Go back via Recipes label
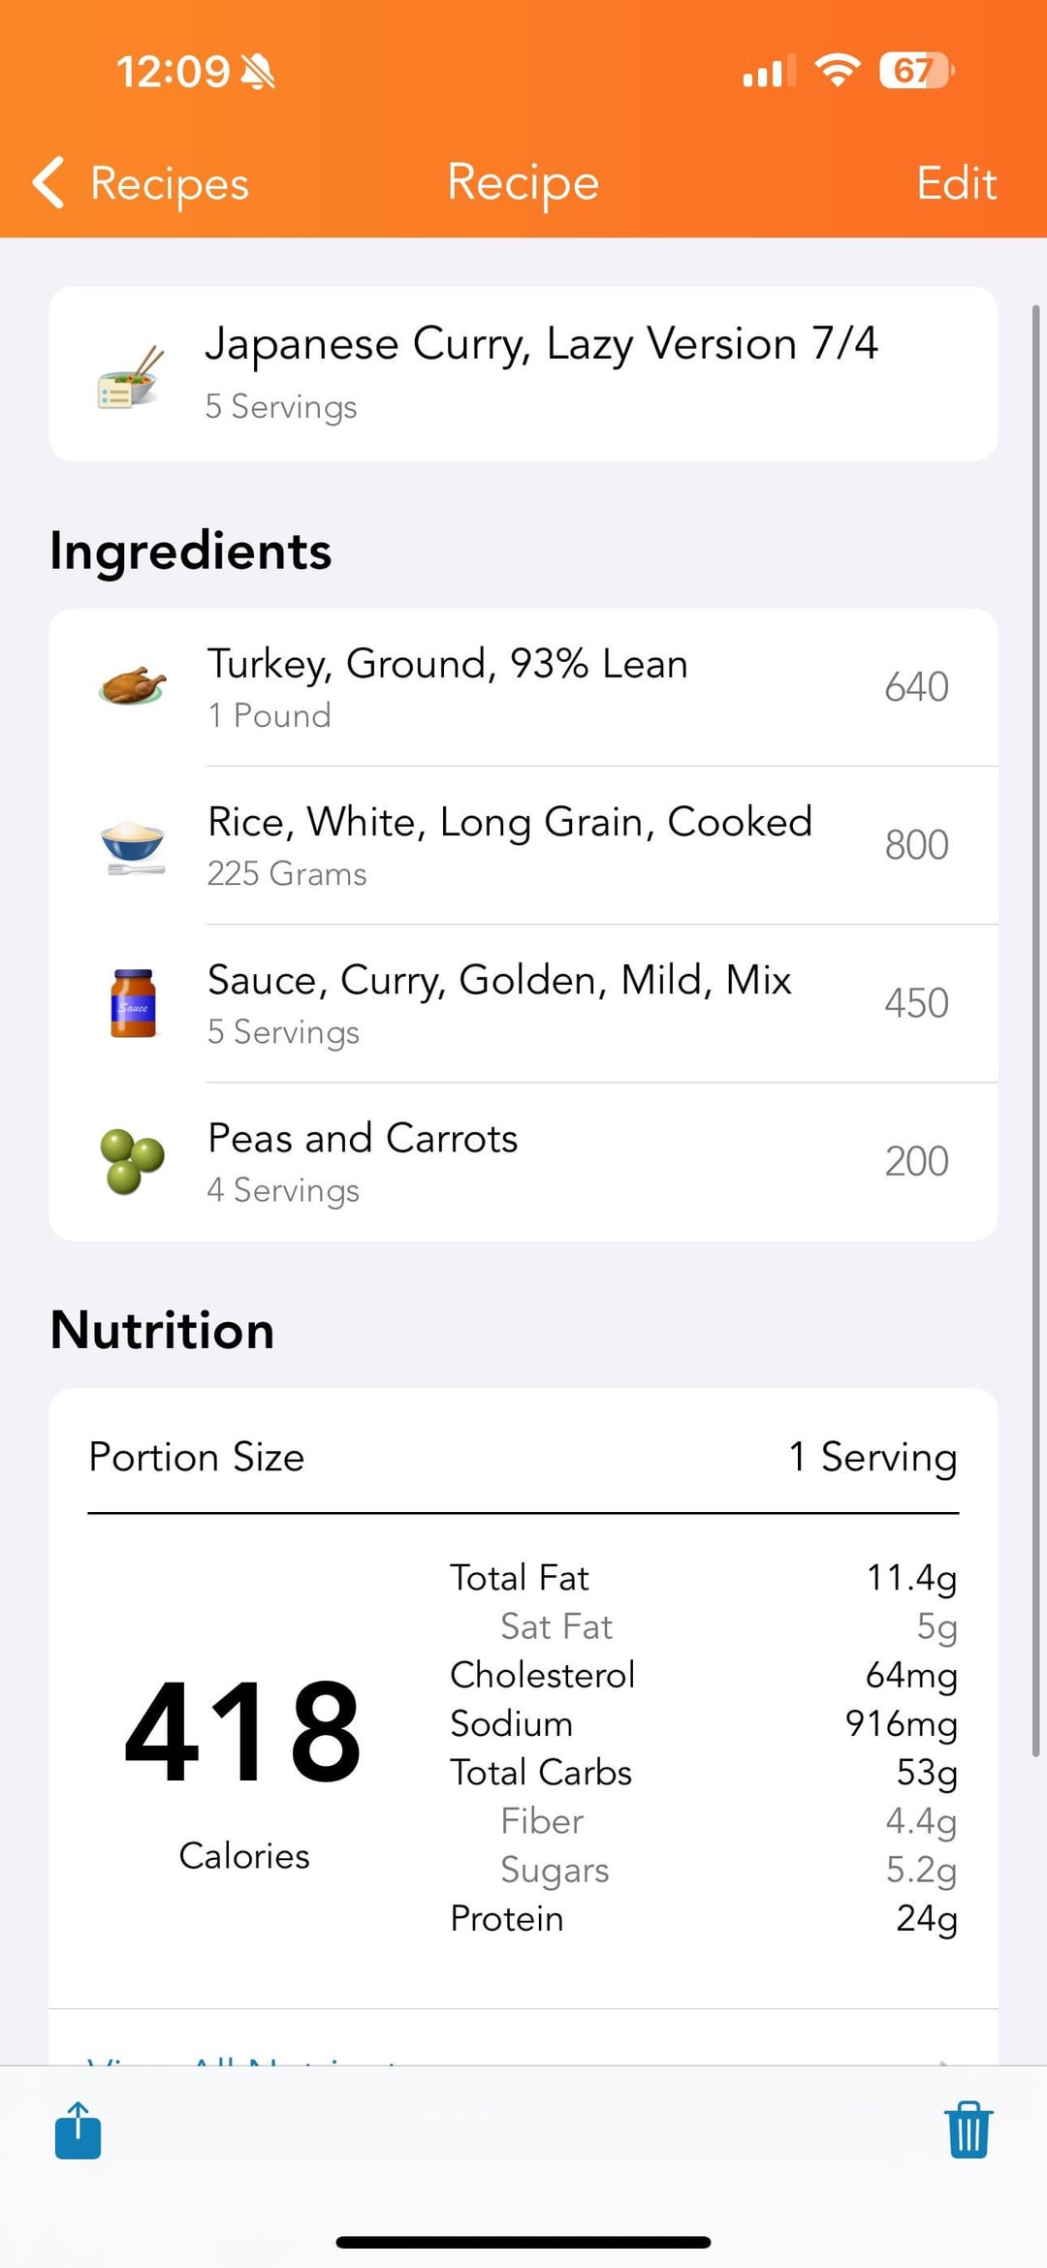Image resolution: width=1047 pixels, height=2268 pixels. pos(170,183)
